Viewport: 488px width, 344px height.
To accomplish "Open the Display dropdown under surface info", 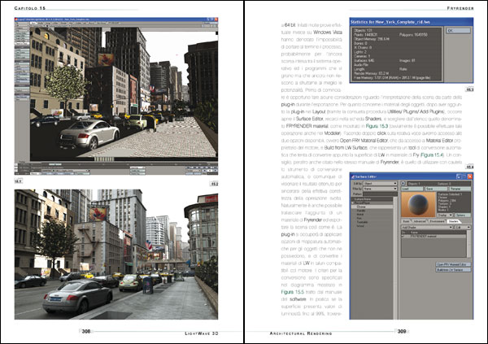I will [x=445, y=216].
